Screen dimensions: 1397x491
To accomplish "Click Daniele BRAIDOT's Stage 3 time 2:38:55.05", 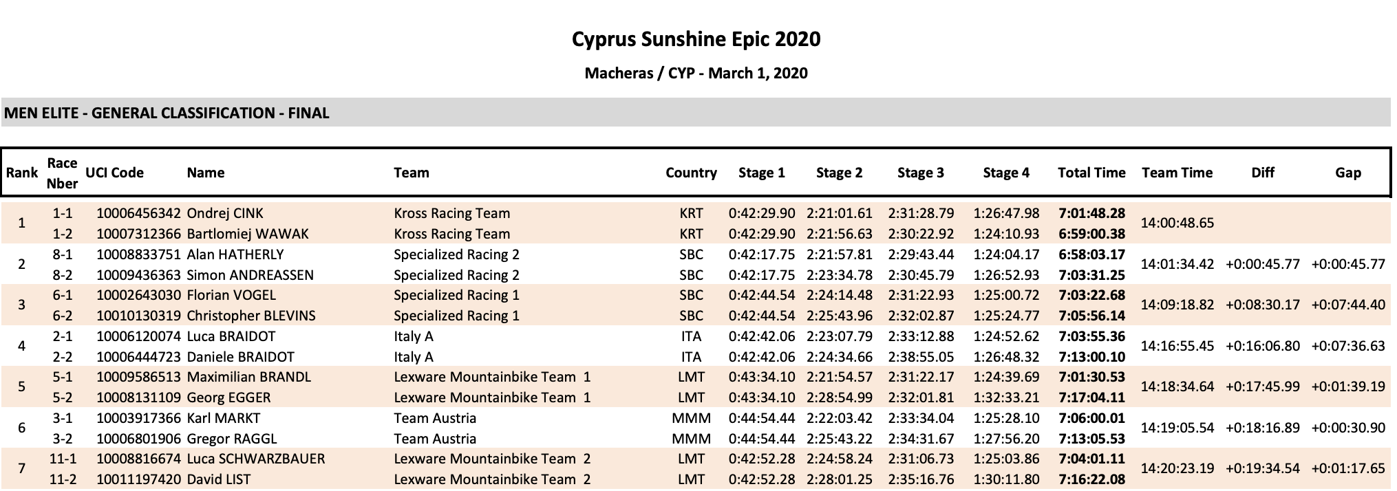I will pyautogui.click(x=921, y=357).
